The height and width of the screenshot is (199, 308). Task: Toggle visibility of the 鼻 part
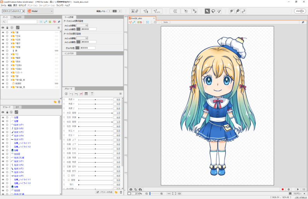pos(3,51)
